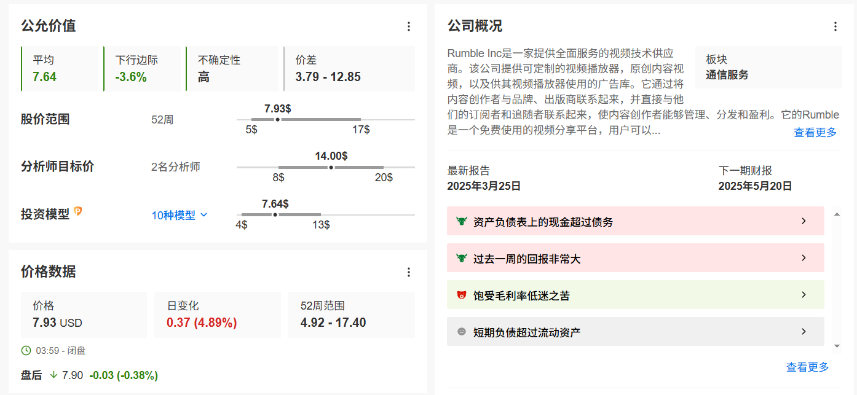Click the neutral face icon beside 短期负债超过流动资产
This screenshot has height=395, width=857.
point(462,332)
